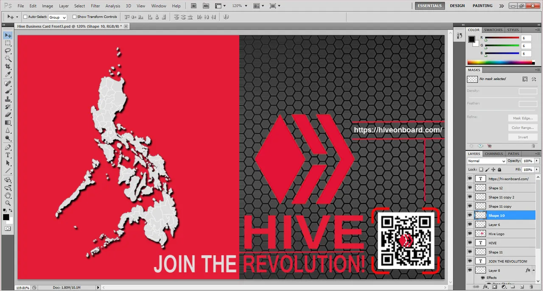Image resolution: width=543 pixels, height=291 pixels.
Task: Click the Create new layer icon
Action: [522, 287]
